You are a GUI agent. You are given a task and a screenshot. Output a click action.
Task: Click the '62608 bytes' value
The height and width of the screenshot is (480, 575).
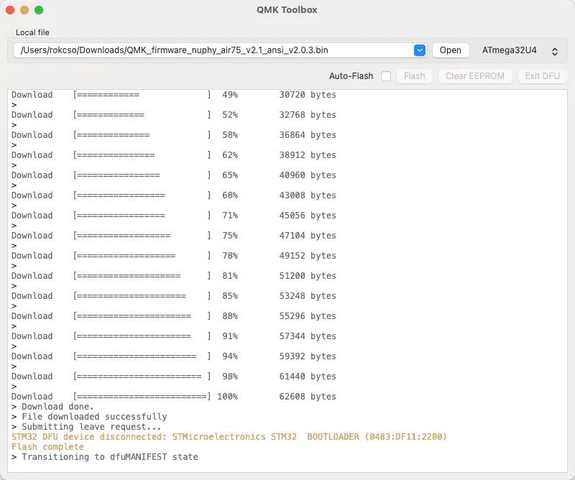coord(308,397)
